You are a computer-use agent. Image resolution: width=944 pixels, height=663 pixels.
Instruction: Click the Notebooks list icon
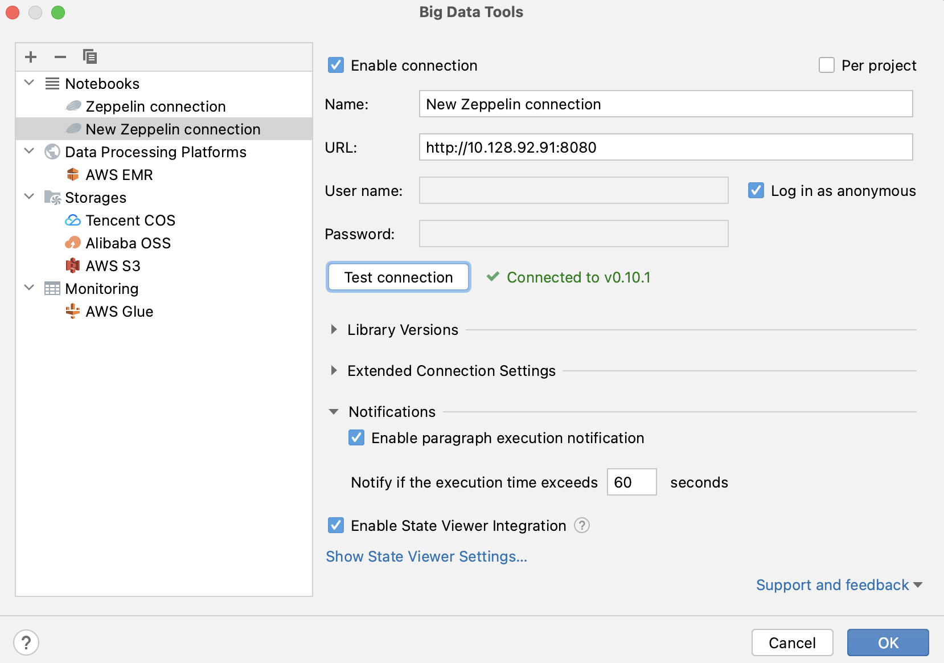[52, 84]
